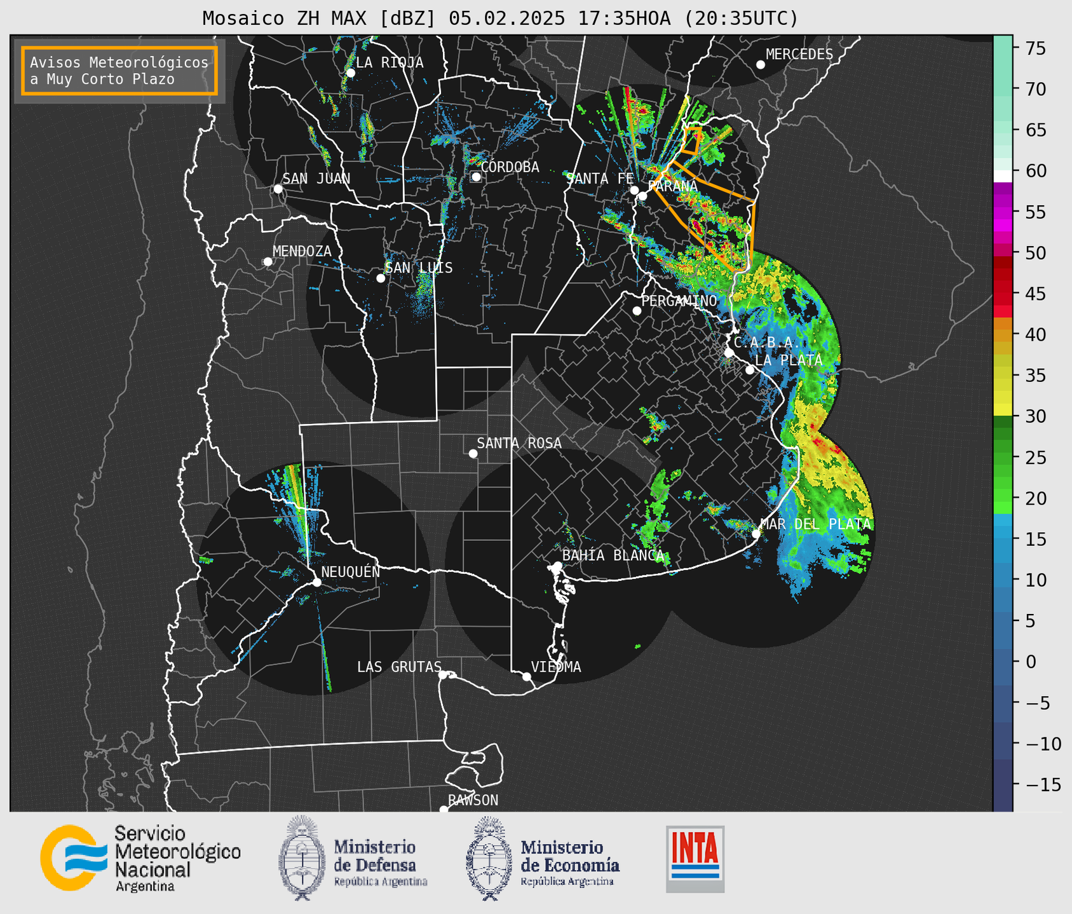1072x914 pixels.
Task: Click the Ministerio de Economía crest
Action: click(489, 858)
